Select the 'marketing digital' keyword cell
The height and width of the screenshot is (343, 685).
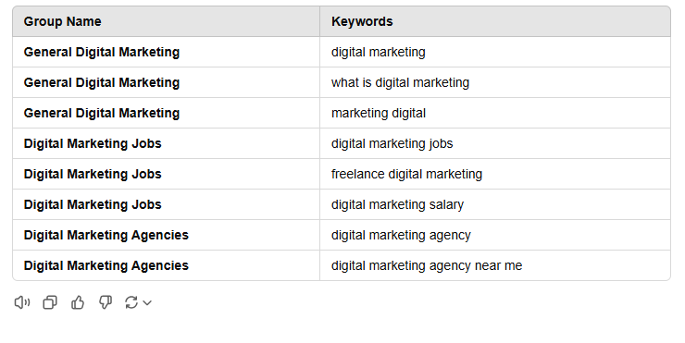(495, 113)
